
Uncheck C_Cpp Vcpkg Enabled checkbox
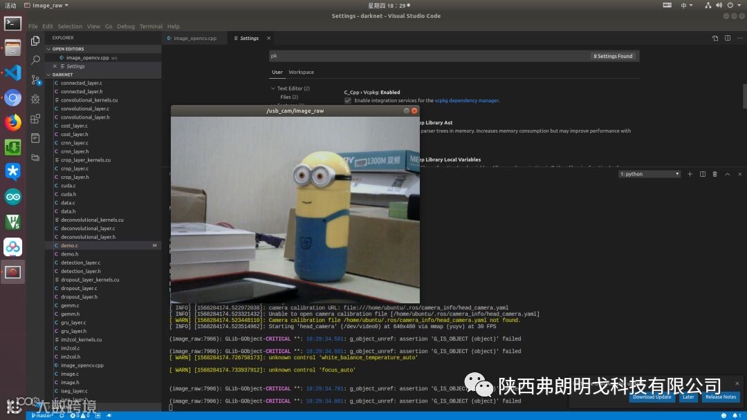348,100
